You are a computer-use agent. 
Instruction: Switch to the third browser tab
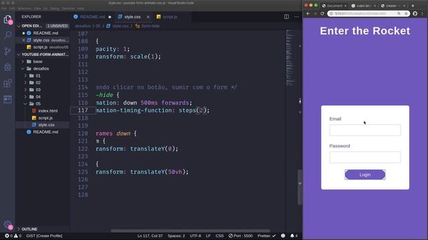(393, 5)
